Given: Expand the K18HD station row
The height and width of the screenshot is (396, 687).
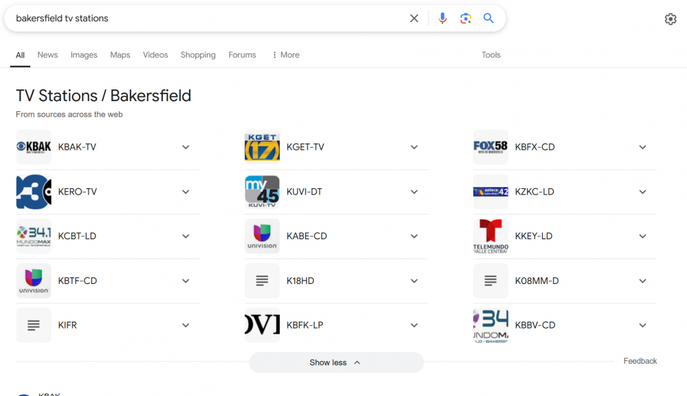Looking at the screenshot, I should [x=414, y=280].
